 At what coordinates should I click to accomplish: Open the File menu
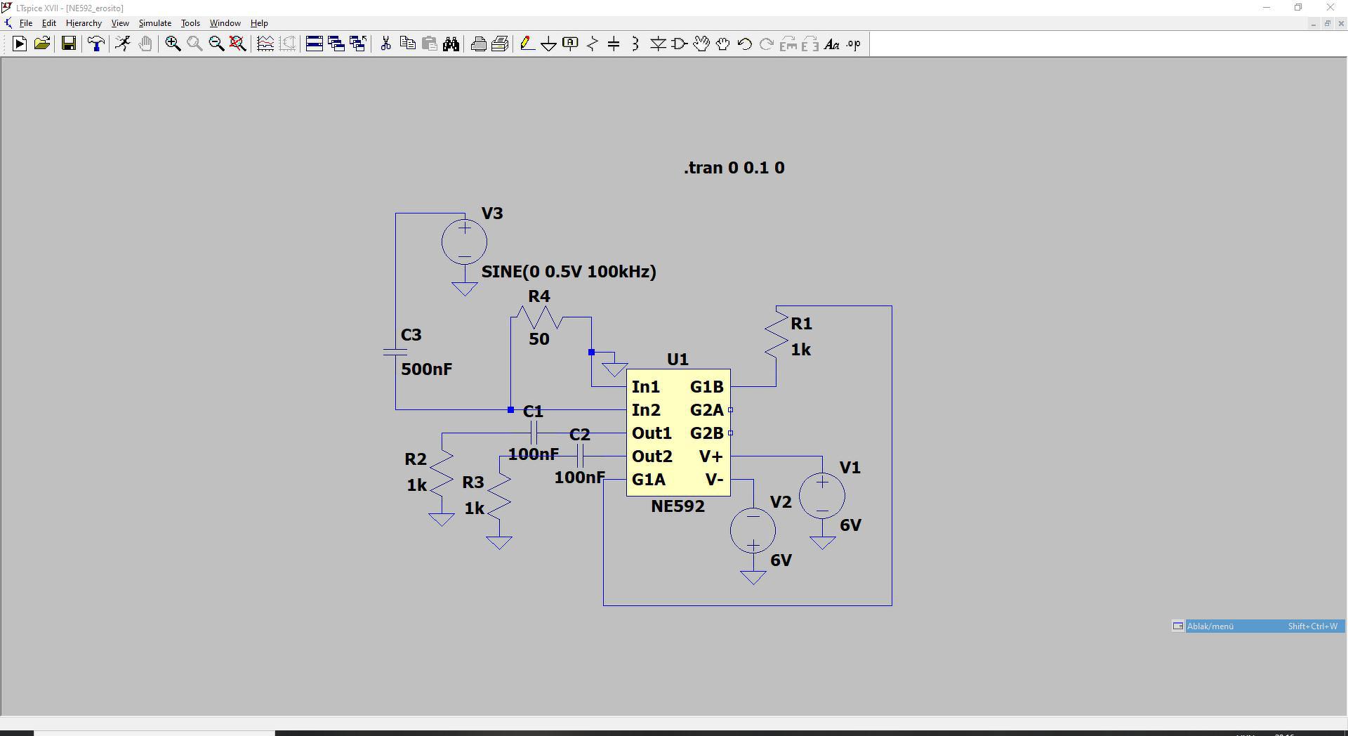[26, 23]
